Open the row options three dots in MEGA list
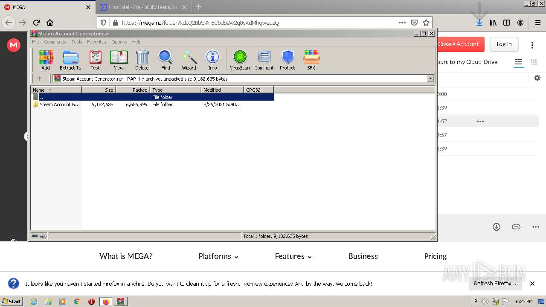The height and width of the screenshot is (307, 546). click(480, 122)
